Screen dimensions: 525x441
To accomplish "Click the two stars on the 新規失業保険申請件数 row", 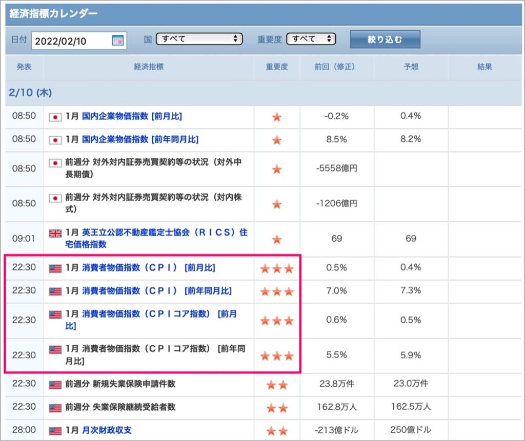I will click(277, 385).
